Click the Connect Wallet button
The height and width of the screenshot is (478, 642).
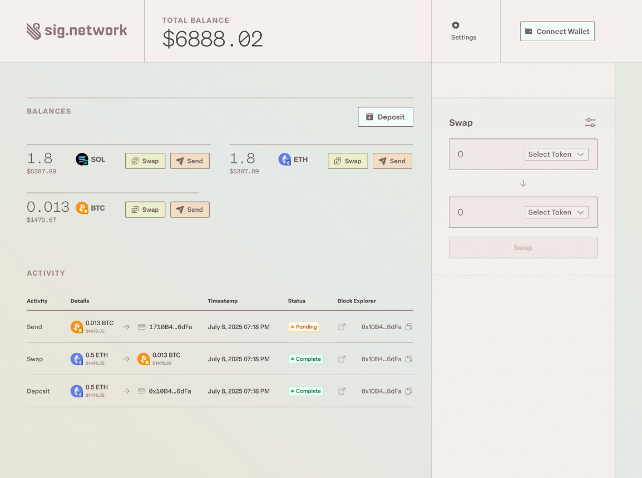[557, 32]
